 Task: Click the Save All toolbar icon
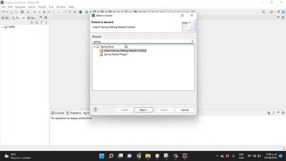16,12
